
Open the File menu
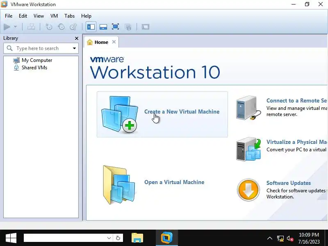[9, 16]
